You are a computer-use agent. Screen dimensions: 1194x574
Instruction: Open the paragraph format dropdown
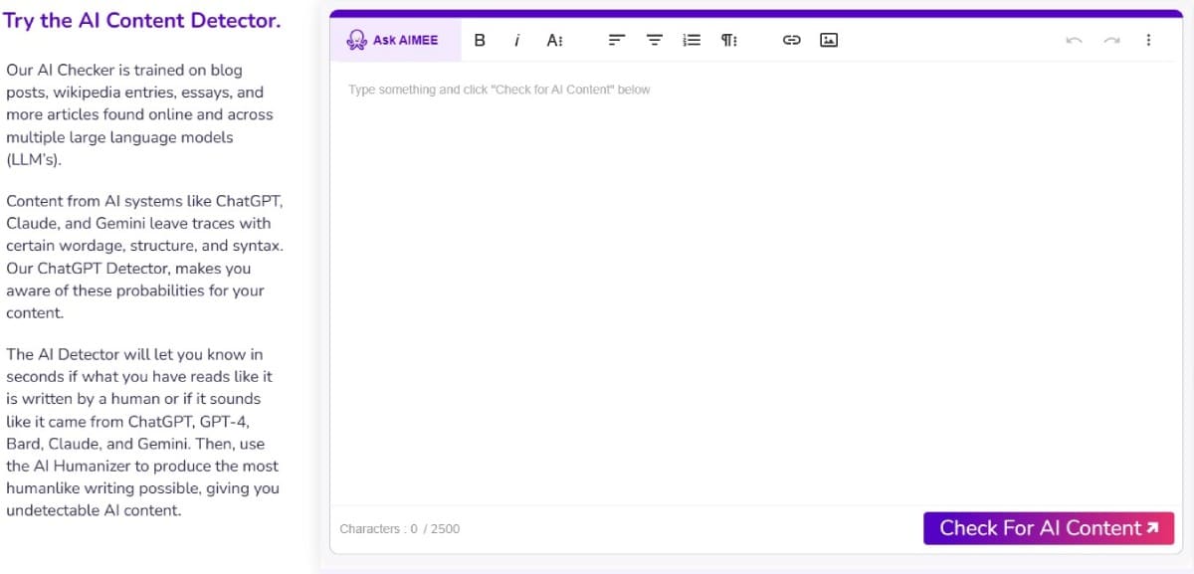click(x=729, y=41)
